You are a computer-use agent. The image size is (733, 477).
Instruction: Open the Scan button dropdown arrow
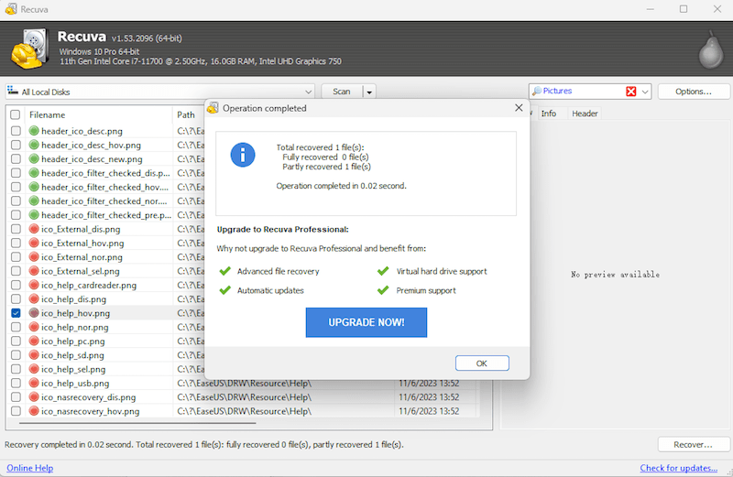[369, 92]
